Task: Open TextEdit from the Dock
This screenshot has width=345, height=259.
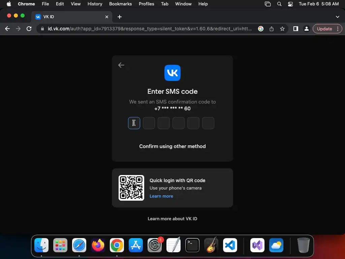Action: coord(174,245)
